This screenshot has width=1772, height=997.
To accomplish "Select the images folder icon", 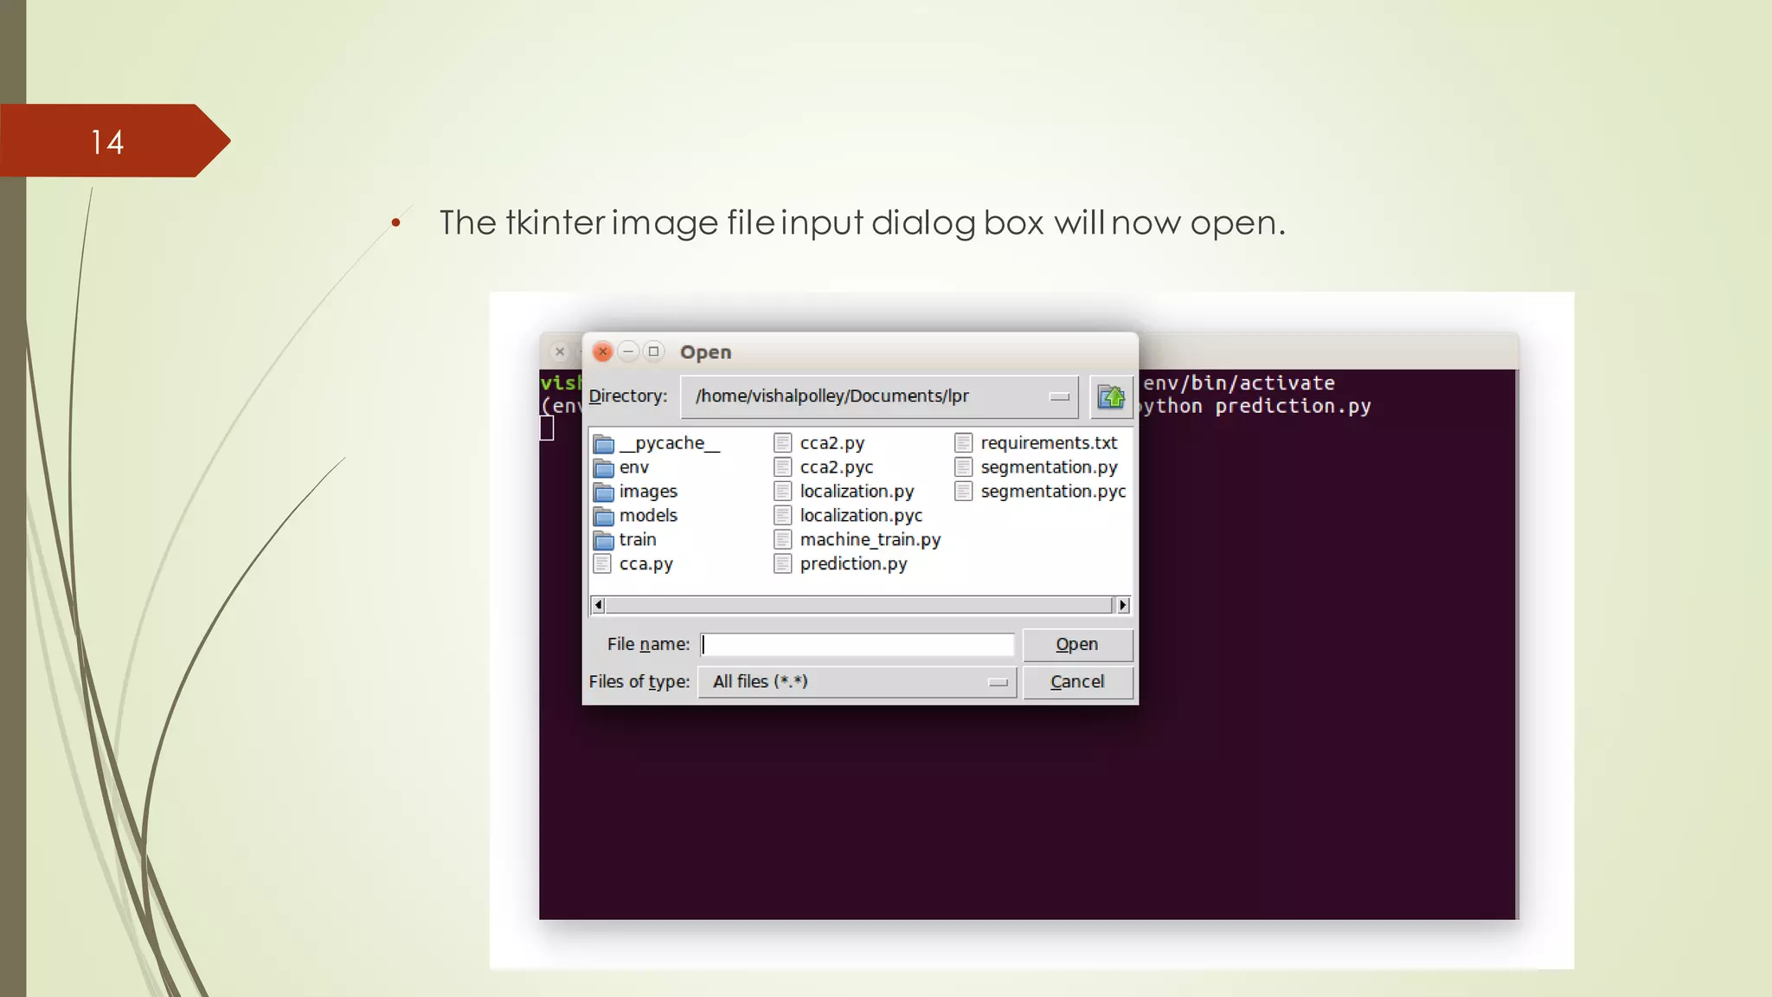I will point(604,492).
